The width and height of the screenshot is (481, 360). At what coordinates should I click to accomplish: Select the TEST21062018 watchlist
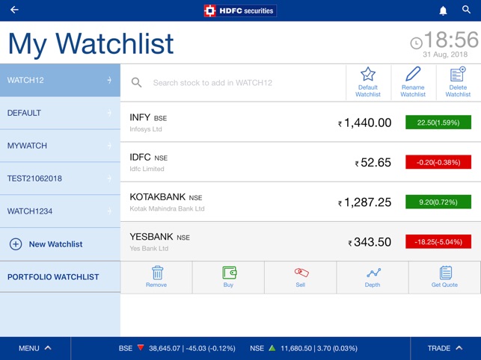pos(60,179)
